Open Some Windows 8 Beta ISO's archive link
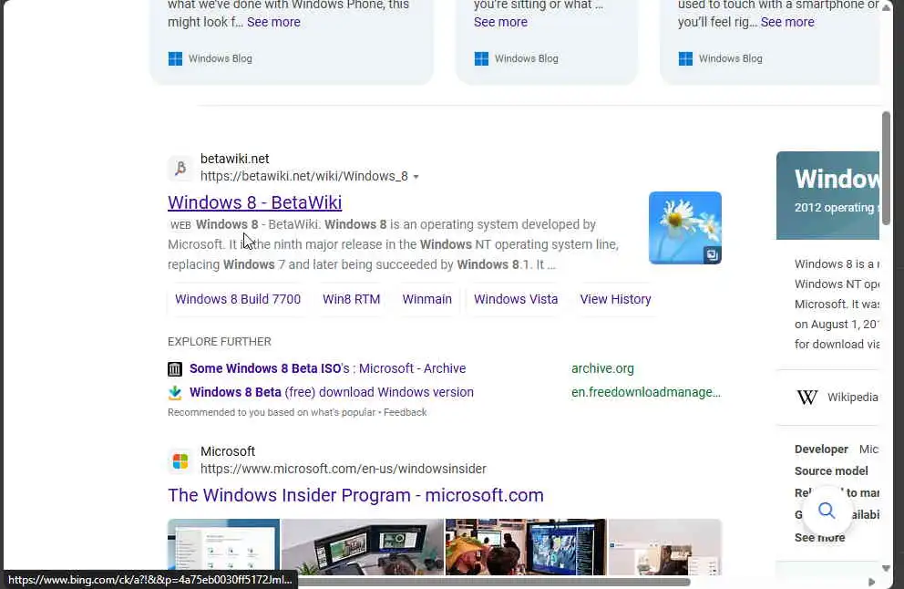 pos(327,368)
